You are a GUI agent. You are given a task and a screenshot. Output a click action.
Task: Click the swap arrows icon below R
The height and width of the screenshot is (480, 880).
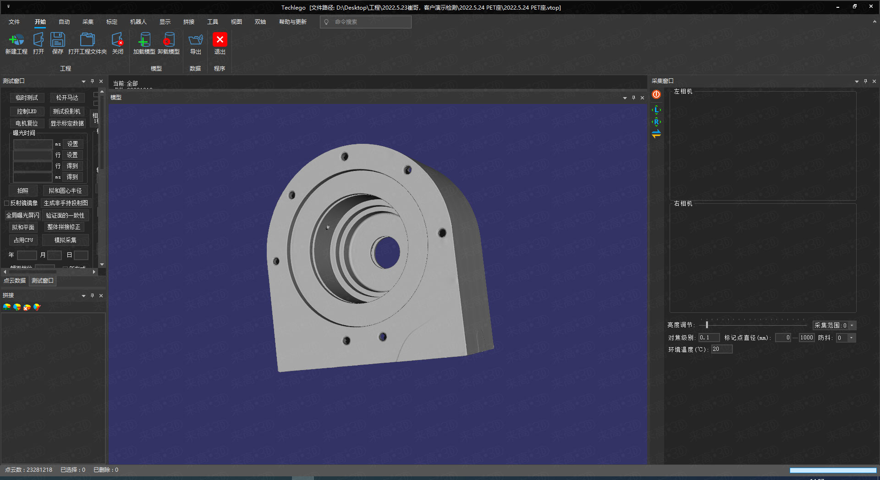[x=656, y=134]
